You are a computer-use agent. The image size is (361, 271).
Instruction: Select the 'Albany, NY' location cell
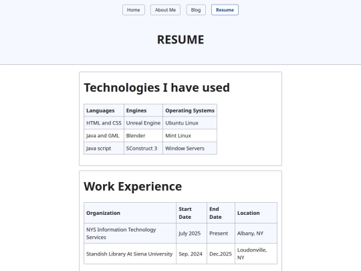[256, 234]
